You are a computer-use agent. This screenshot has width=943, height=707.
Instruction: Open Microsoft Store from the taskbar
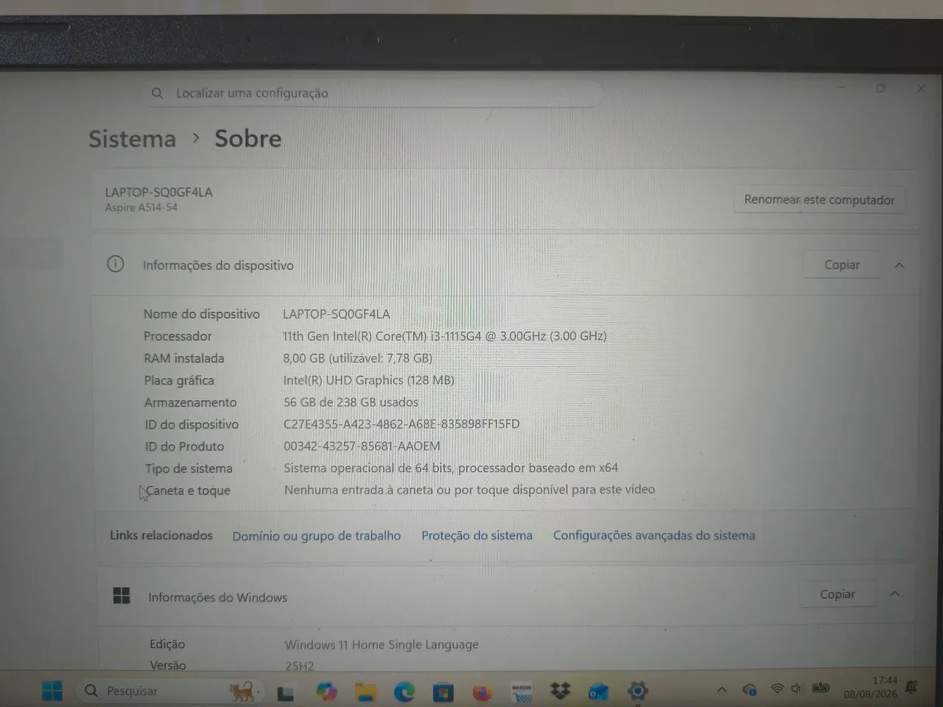[x=443, y=692]
